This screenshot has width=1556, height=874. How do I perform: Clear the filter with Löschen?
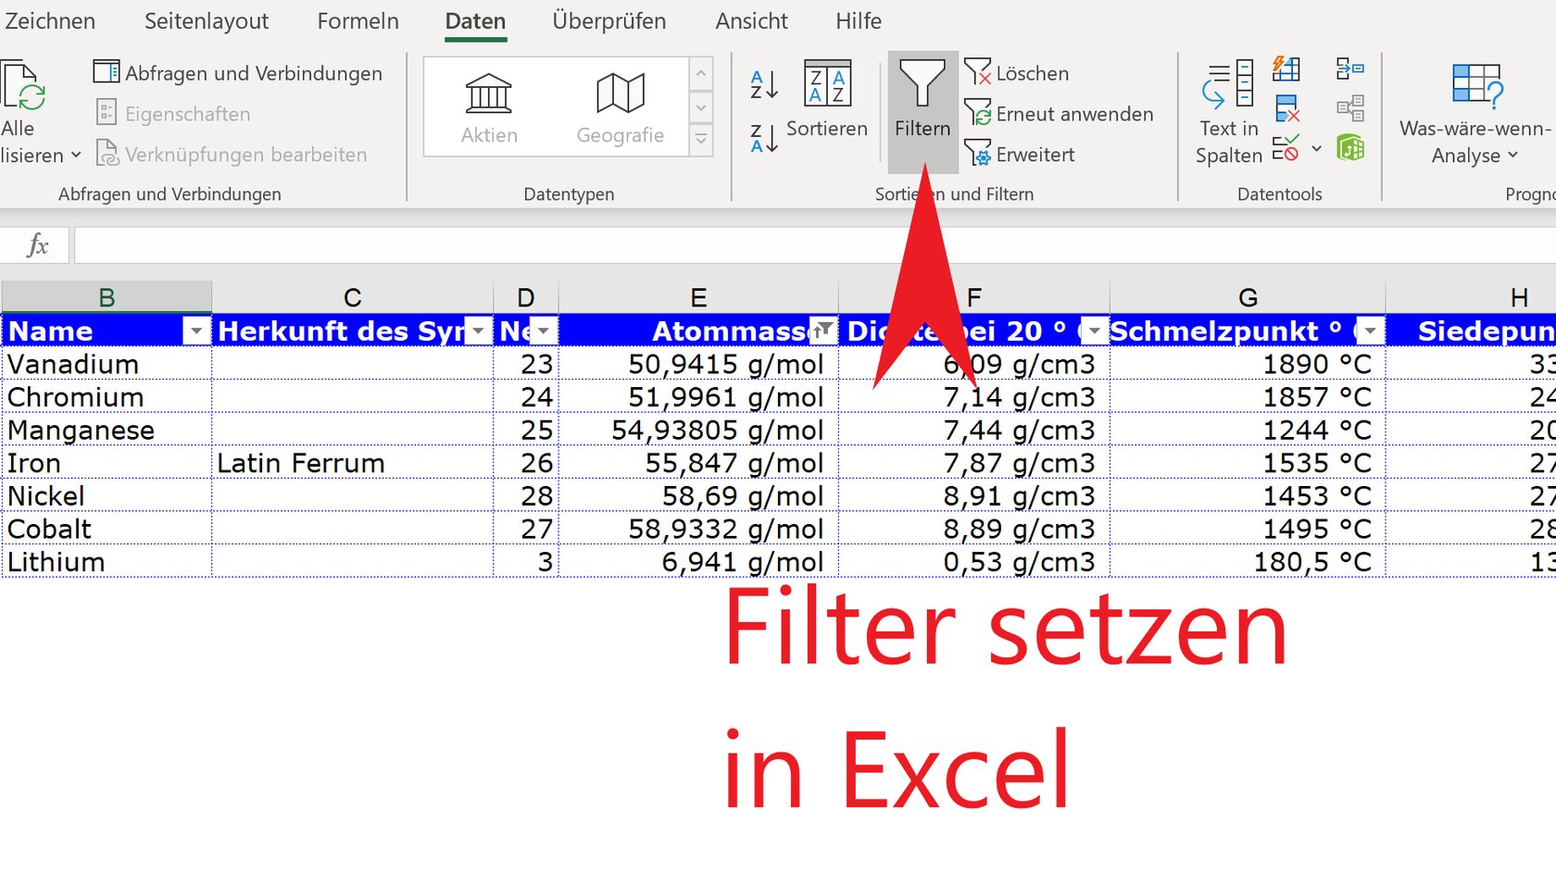point(1017,73)
